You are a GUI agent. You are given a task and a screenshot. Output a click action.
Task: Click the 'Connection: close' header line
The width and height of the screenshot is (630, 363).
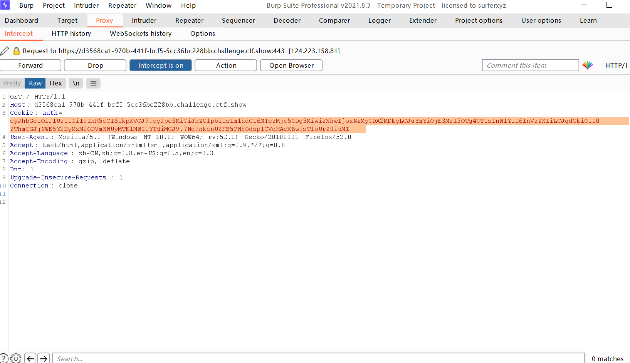coord(44,186)
